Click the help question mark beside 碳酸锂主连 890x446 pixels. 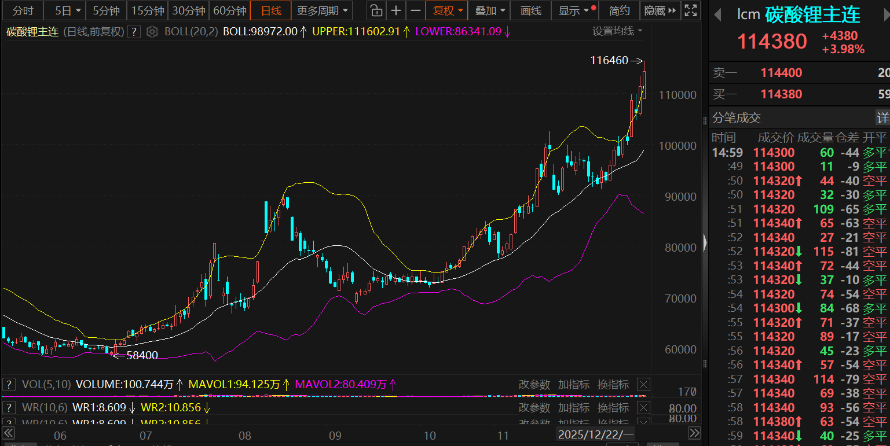point(134,32)
